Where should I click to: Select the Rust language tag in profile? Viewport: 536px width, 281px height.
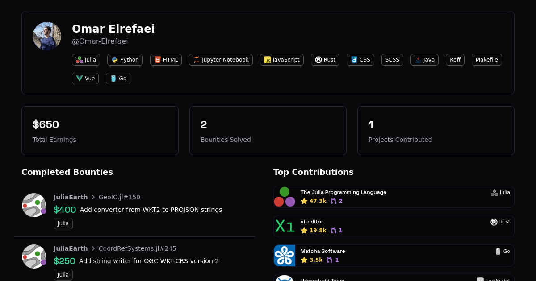pyautogui.click(x=325, y=60)
